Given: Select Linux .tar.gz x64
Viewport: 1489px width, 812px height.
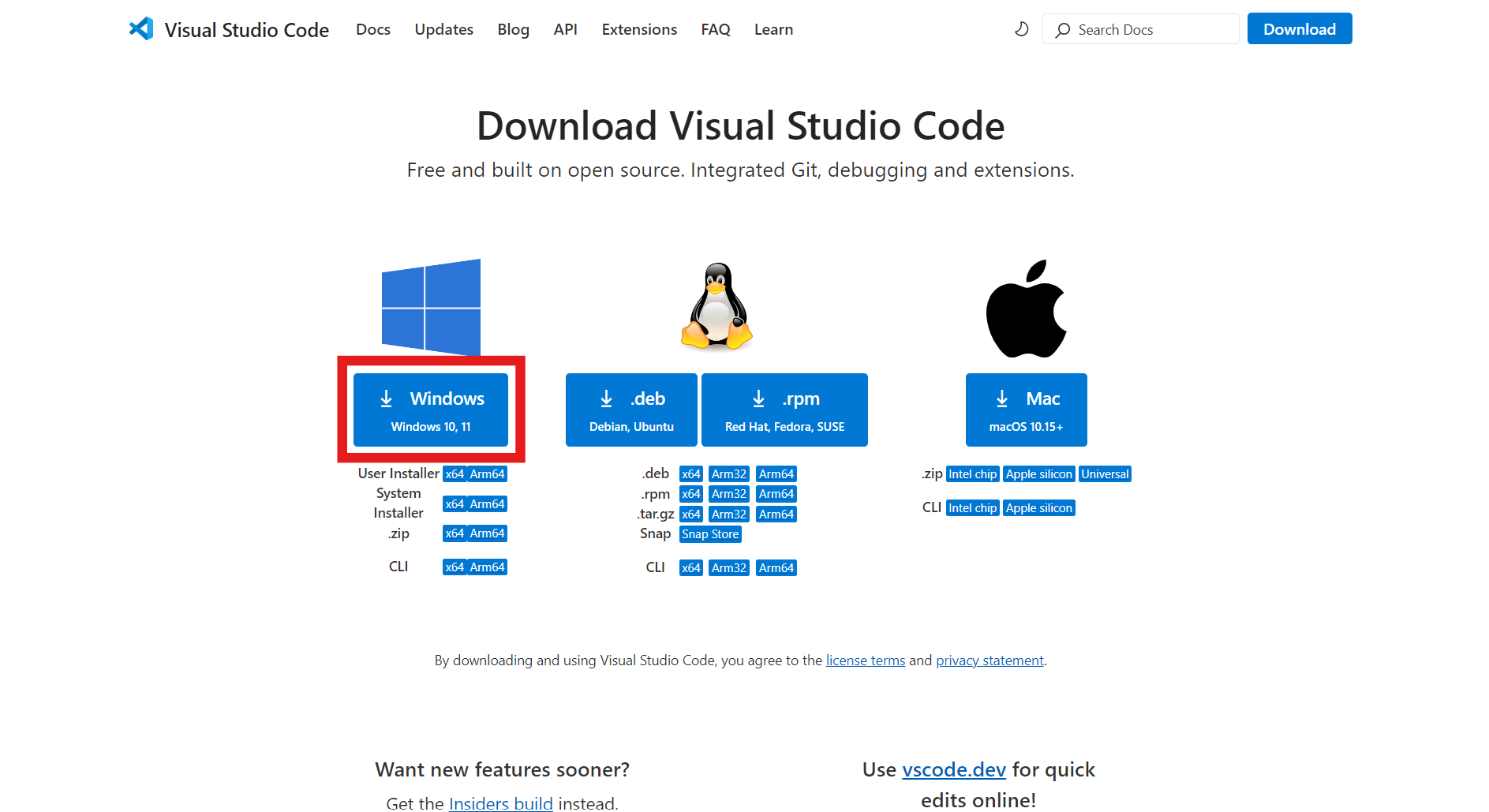Looking at the screenshot, I should pos(691,515).
